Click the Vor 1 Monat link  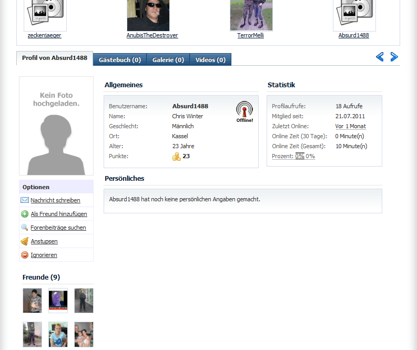coord(350,127)
